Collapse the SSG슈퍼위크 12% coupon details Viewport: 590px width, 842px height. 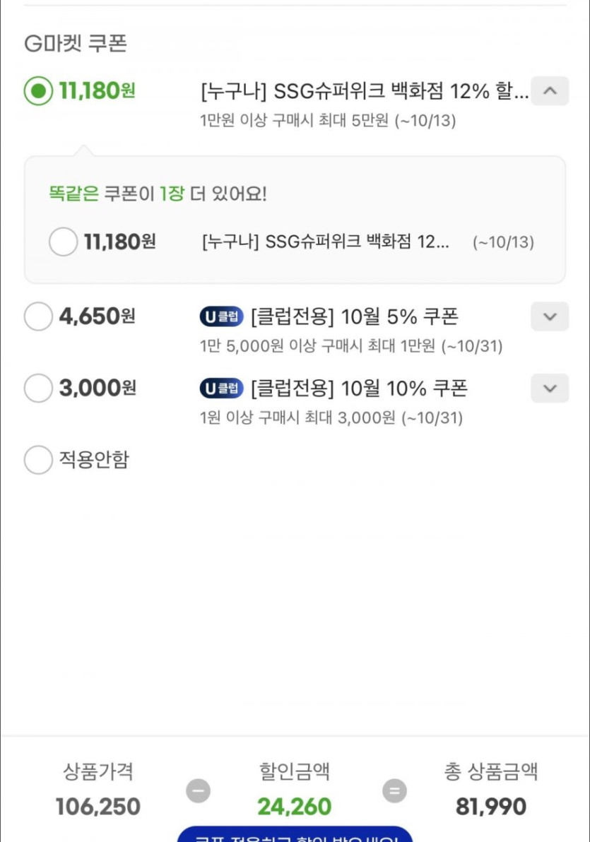click(x=550, y=91)
